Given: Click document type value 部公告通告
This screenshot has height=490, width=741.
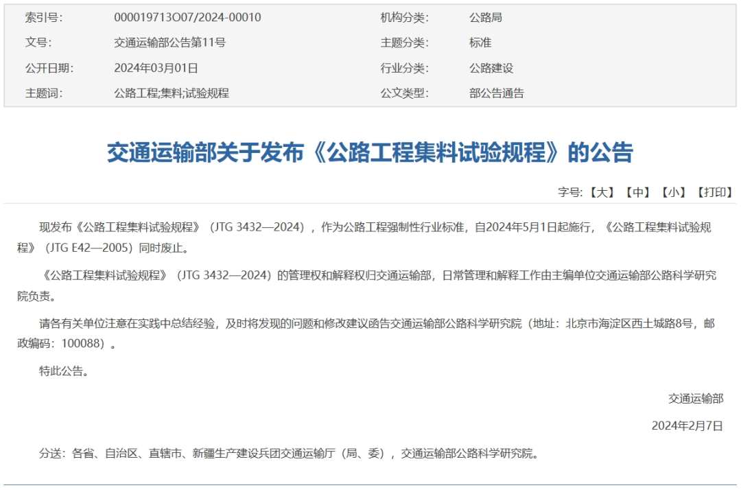Looking at the screenshot, I should 496,93.
